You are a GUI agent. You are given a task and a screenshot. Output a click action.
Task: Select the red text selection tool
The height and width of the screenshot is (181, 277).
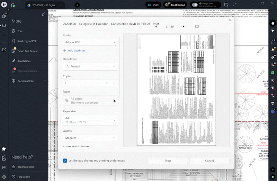(273, 96)
